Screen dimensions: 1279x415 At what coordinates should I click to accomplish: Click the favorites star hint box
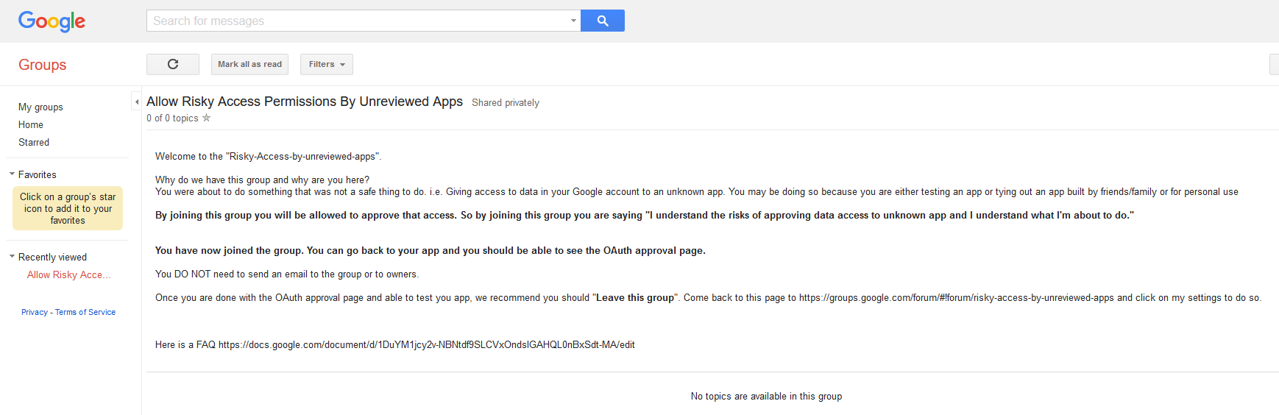pyautogui.click(x=68, y=208)
